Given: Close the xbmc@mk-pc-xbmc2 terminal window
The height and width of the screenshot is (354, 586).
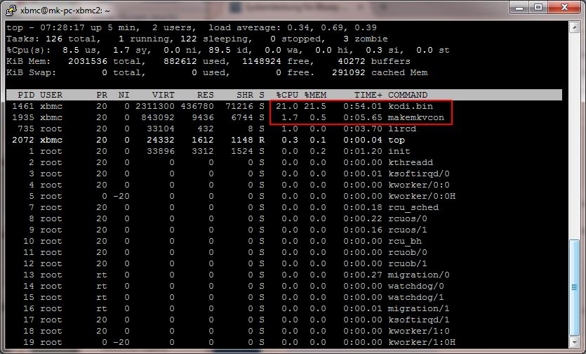Looking at the screenshot, I should coord(564,8).
